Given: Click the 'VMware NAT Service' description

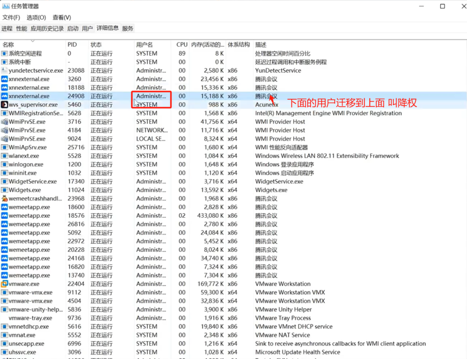Looking at the screenshot, I should [282, 335].
